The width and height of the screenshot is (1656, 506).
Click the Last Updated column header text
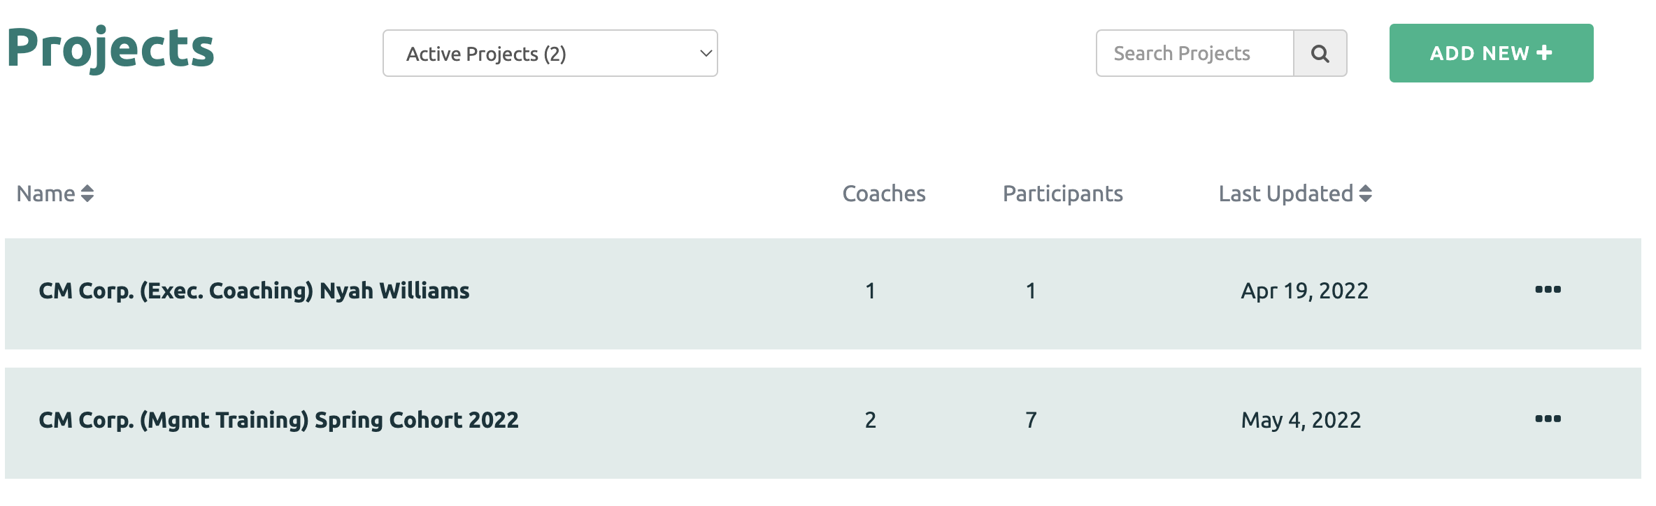tap(1285, 194)
